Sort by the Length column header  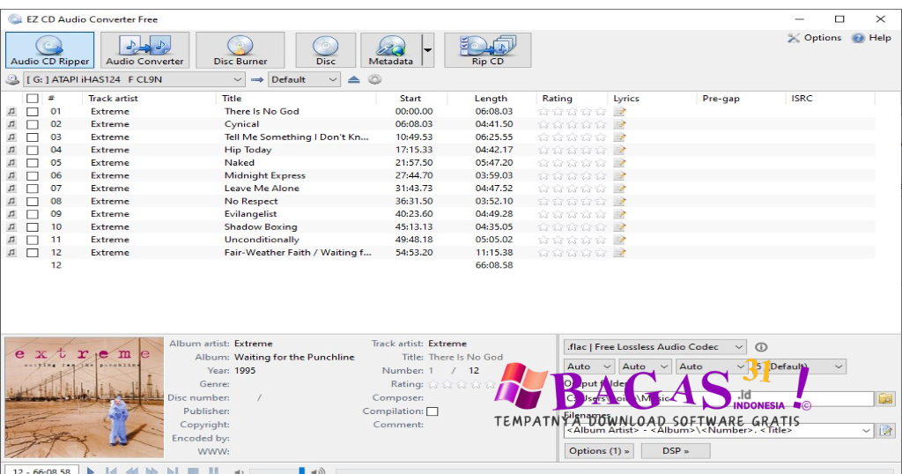click(491, 99)
